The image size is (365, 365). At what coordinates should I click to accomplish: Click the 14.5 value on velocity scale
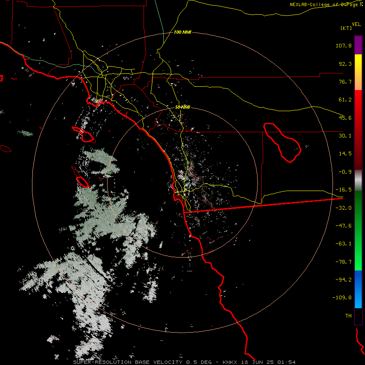pyautogui.click(x=345, y=154)
